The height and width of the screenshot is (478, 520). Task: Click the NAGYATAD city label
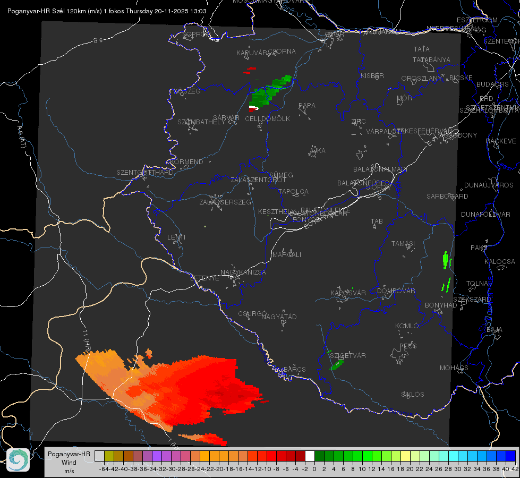pyautogui.click(x=279, y=317)
